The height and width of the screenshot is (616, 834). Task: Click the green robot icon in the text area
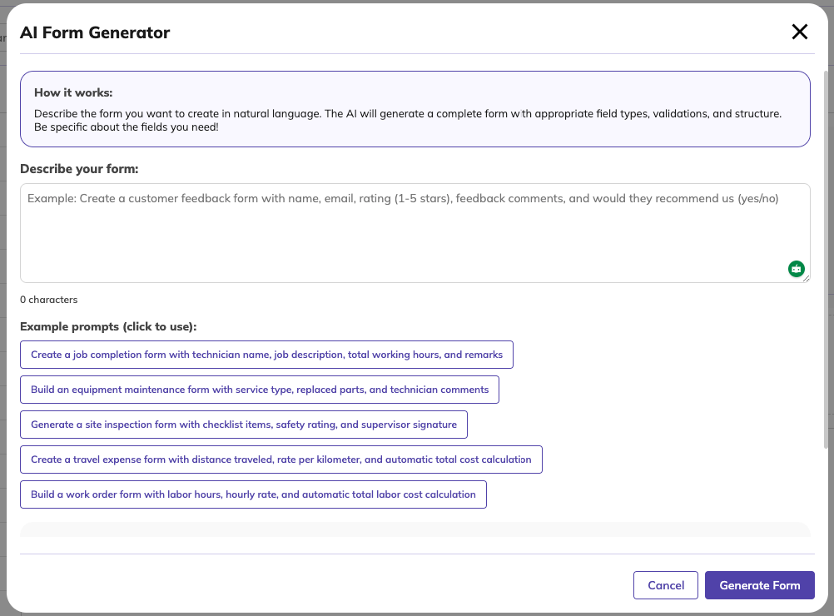[x=797, y=268]
